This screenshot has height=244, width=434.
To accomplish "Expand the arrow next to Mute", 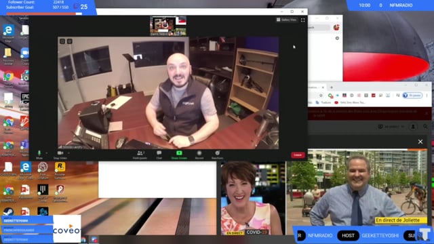I will tap(47, 153).
